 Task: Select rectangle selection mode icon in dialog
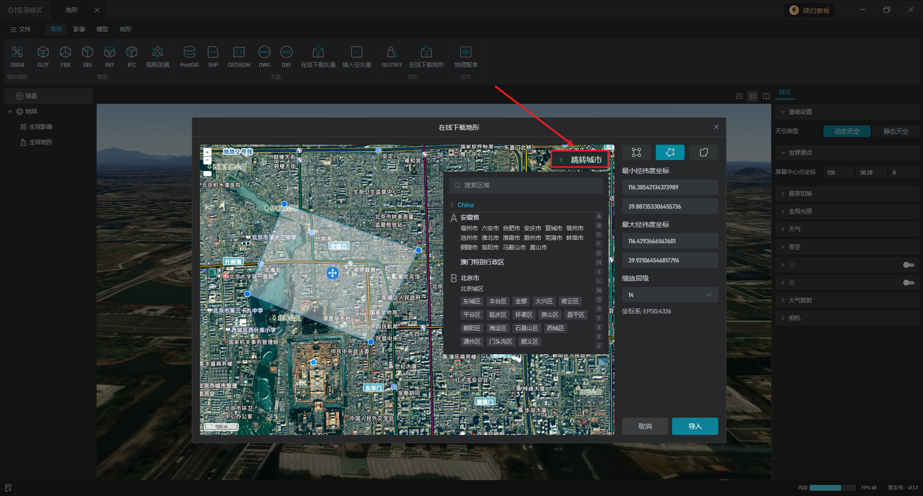[636, 152]
